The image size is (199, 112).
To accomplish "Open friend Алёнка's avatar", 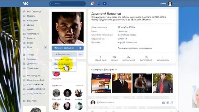I will pyautogui.click(x=79, y=93).
